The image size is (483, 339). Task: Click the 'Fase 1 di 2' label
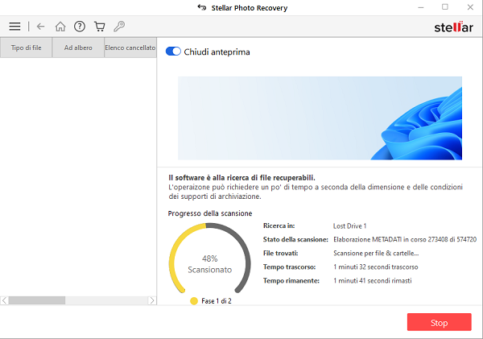click(x=217, y=301)
